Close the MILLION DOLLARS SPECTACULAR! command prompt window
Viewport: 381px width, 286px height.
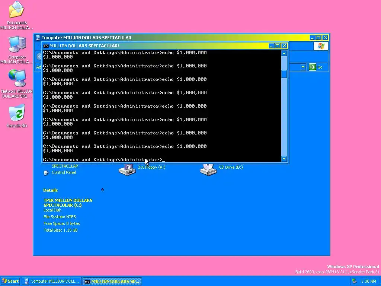pos(284,46)
